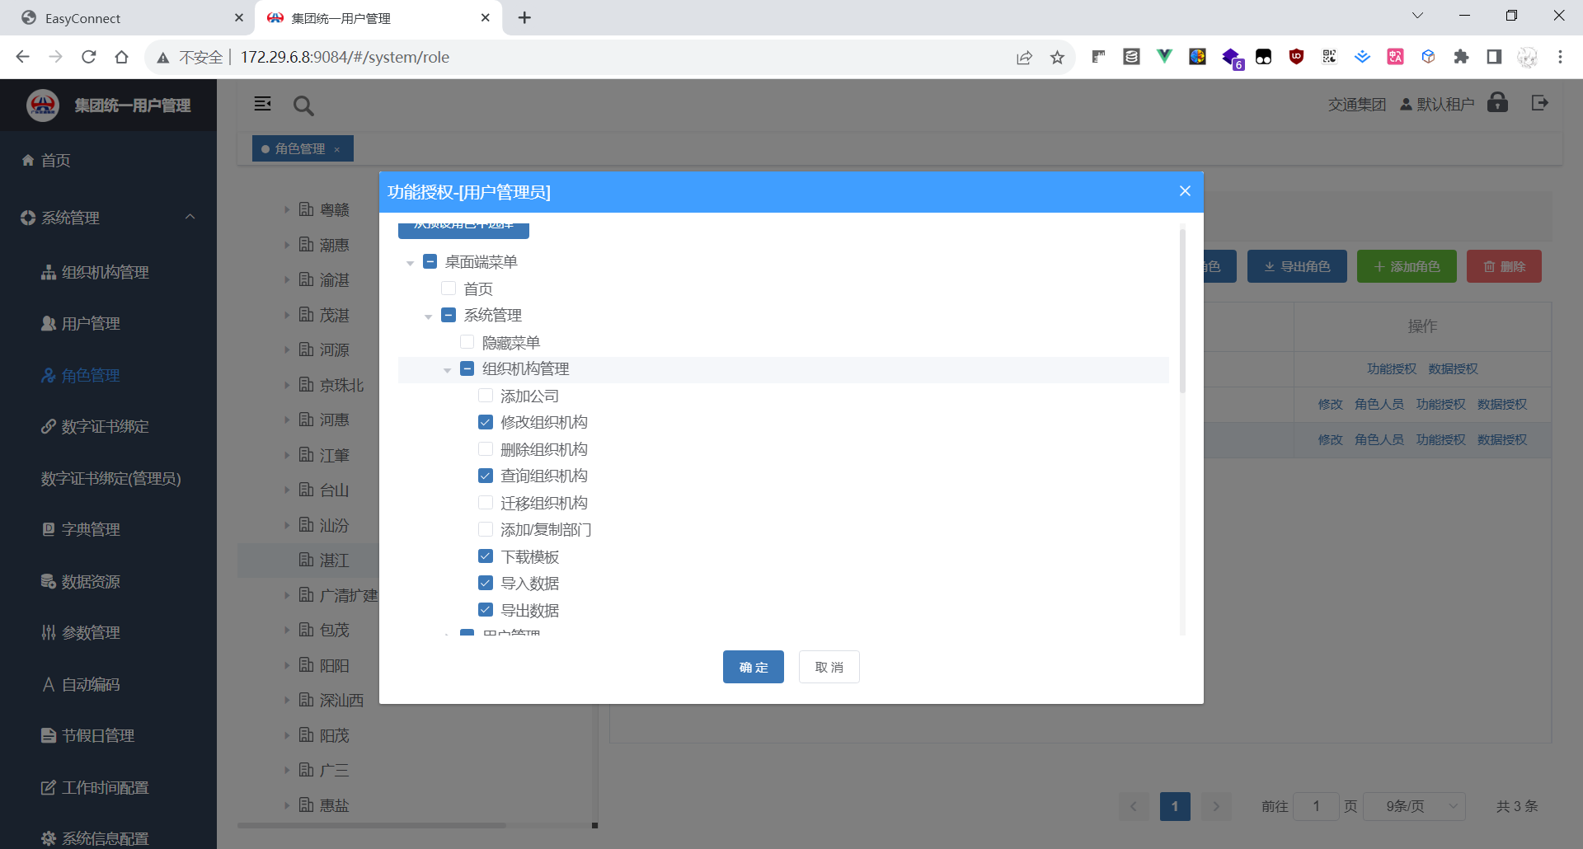Viewport: 1583px width, 849px height.
Task: Uncheck the 导入数据 checkbox
Action: (486, 583)
